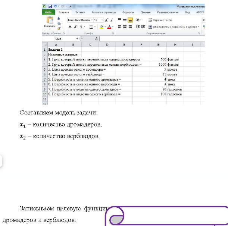Click the Paste (Вставить) clipboard icon
This screenshot has width=228, height=226.
[x=50, y=20]
